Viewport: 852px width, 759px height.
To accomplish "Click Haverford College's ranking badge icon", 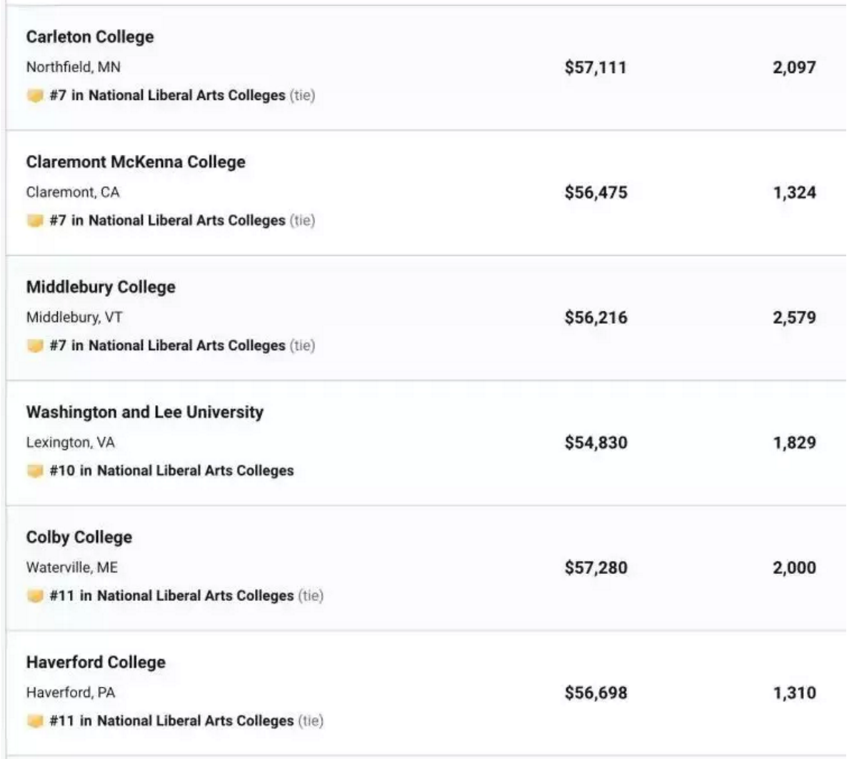I will coord(35,721).
